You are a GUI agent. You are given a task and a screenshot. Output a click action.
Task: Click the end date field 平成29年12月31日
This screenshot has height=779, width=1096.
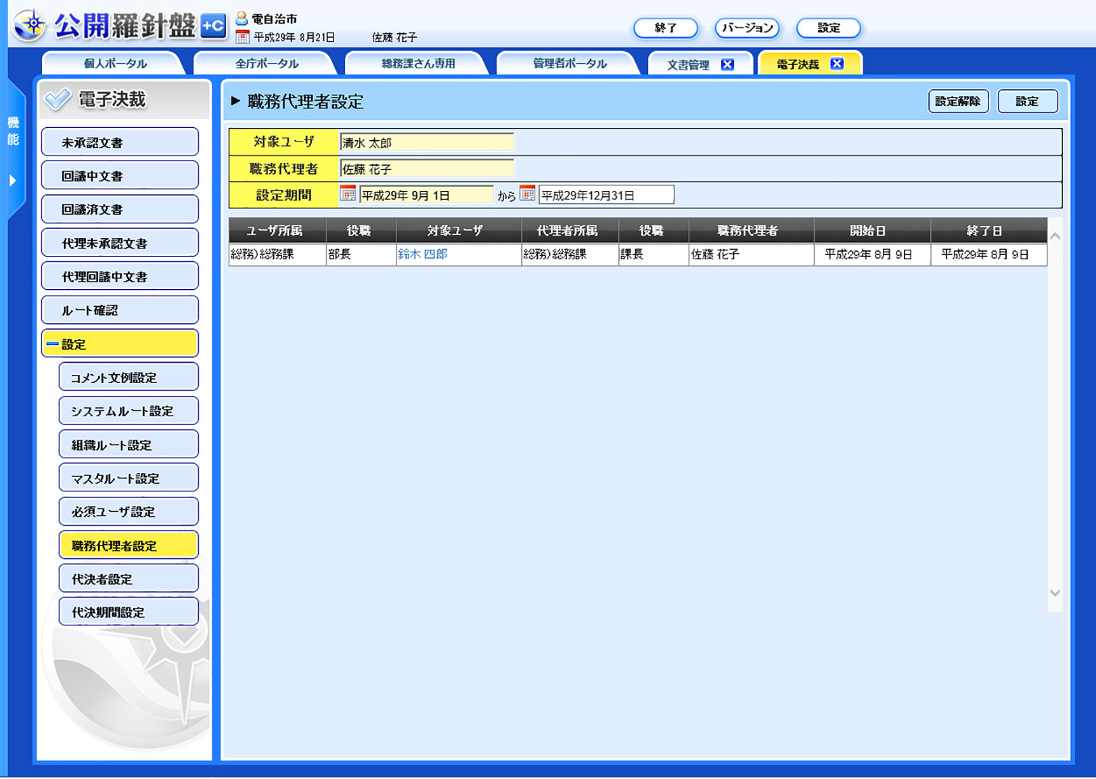(606, 195)
